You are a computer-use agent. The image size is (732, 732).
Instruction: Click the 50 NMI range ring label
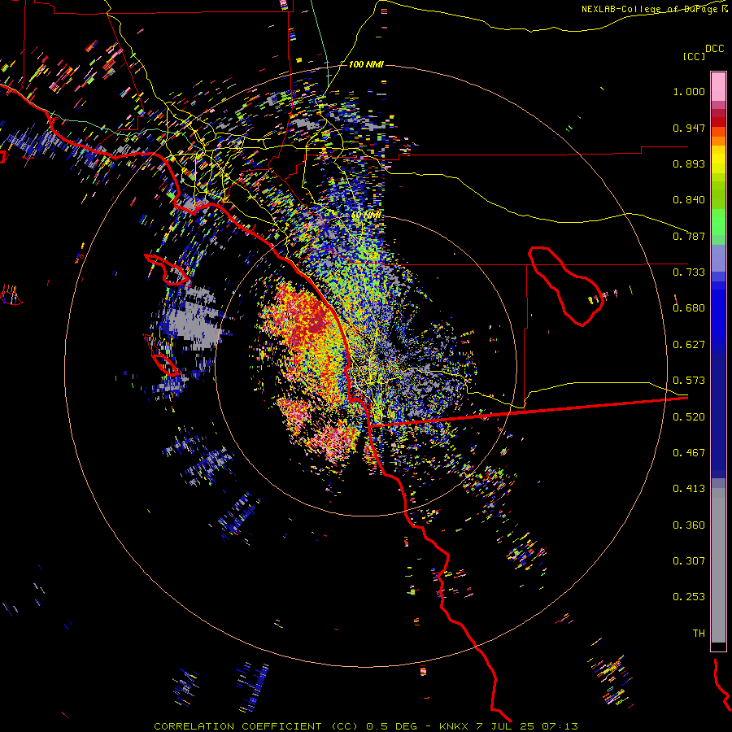click(x=366, y=216)
